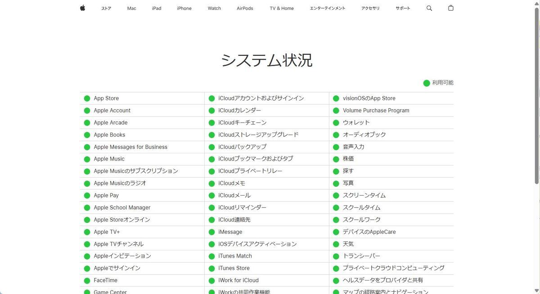Open the Mac menu
This screenshot has width=540, height=294.
(x=131, y=8)
